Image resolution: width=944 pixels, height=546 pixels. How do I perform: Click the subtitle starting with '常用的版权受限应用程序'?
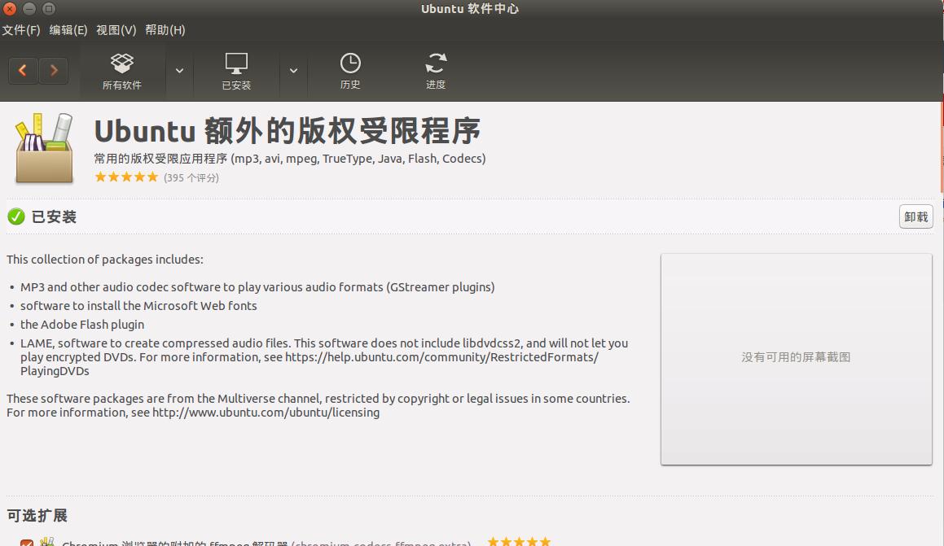(x=290, y=159)
